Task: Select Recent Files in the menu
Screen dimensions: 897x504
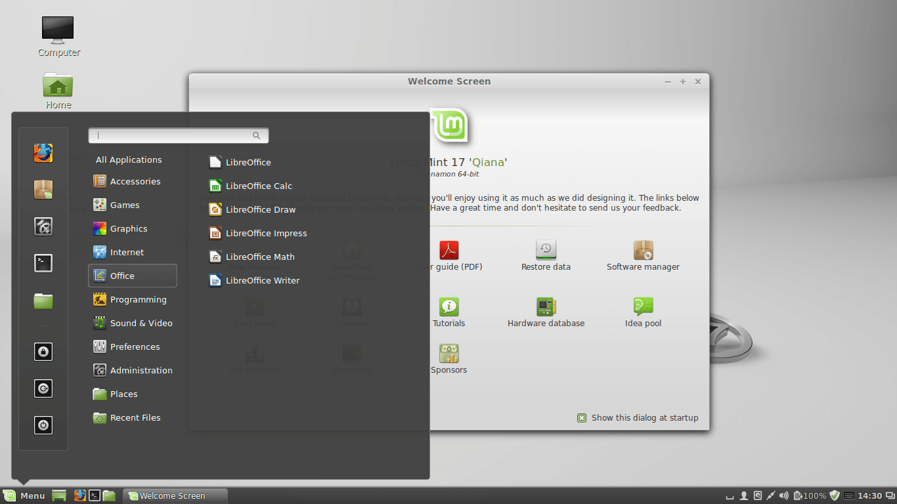Action: pyautogui.click(x=135, y=417)
